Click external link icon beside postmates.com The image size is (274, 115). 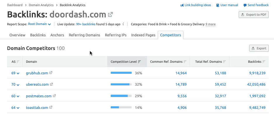pyautogui.click(x=54, y=96)
